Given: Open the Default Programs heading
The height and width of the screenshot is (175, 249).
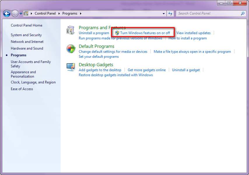Looking at the screenshot, I should 97,46.
